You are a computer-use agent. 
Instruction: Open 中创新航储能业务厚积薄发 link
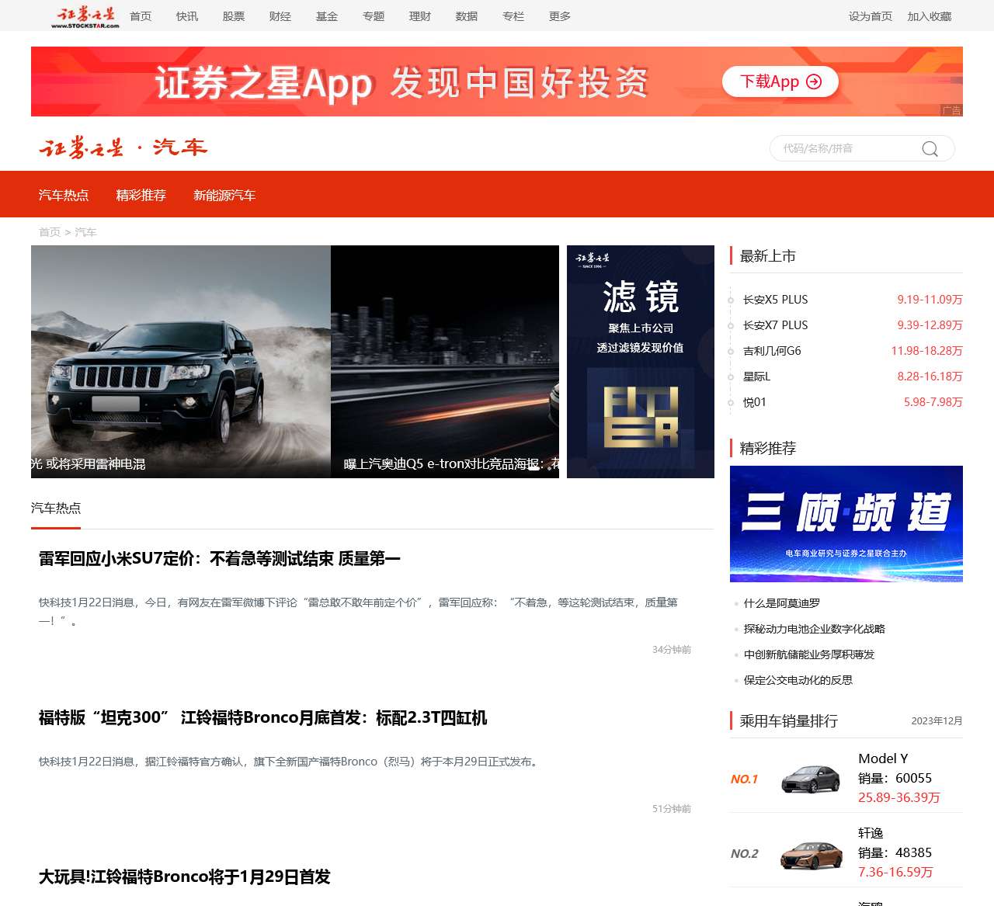[x=809, y=654]
